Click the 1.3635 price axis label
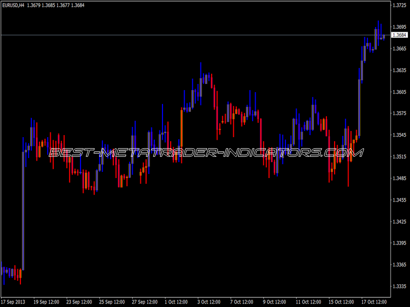Screen dimensions: 410x307 click(x=400, y=70)
